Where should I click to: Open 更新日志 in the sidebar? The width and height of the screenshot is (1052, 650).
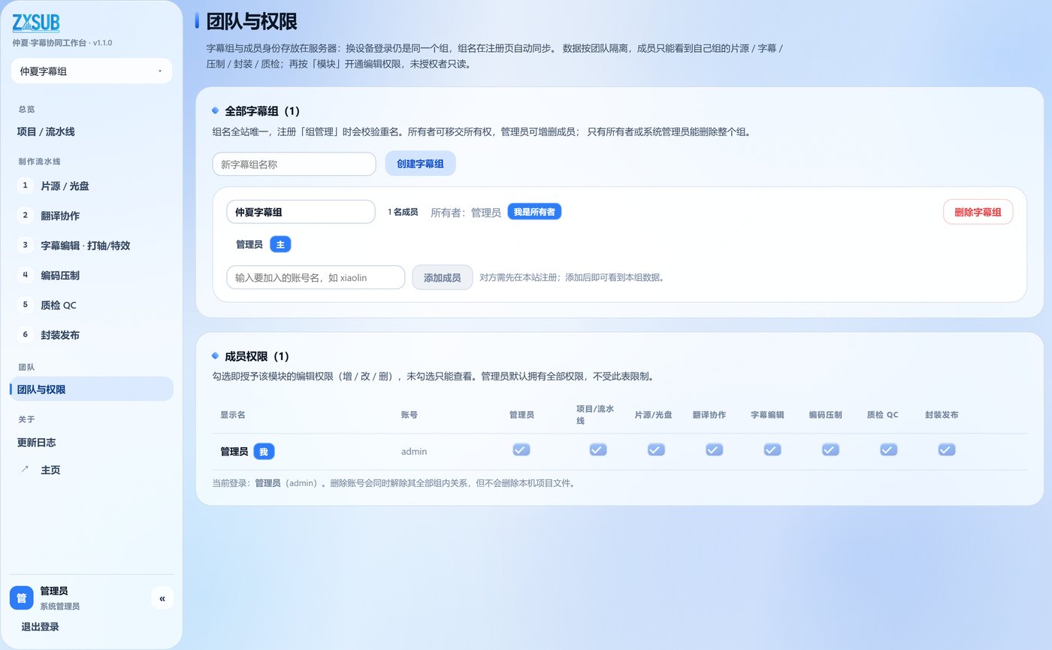(92, 442)
